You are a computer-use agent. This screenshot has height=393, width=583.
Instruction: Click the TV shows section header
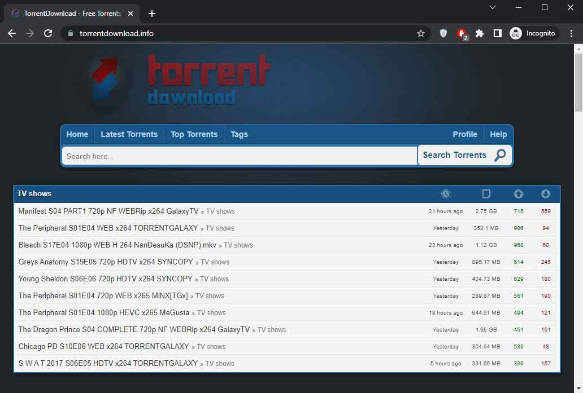tap(34, 194)
